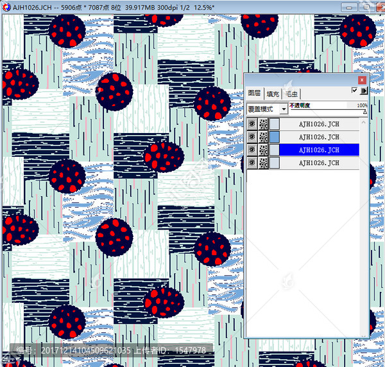
Task: Select the bottom AJH1026.JCH layer row
Action: [319, 163]
